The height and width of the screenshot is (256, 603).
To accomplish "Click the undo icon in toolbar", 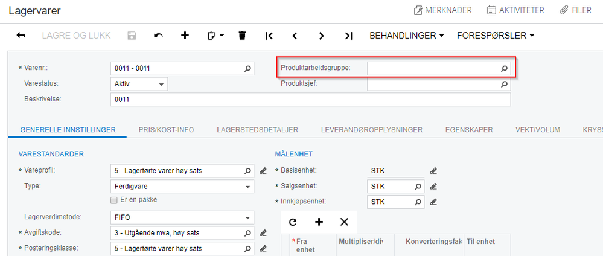I will click(x=158, y=36).
